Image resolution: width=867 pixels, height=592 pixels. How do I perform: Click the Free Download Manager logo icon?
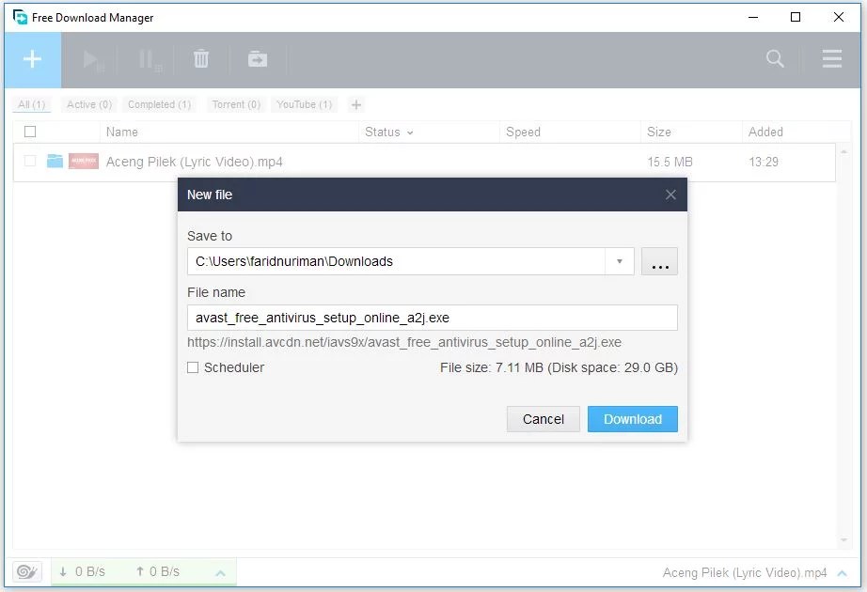(x=20, y=17)
